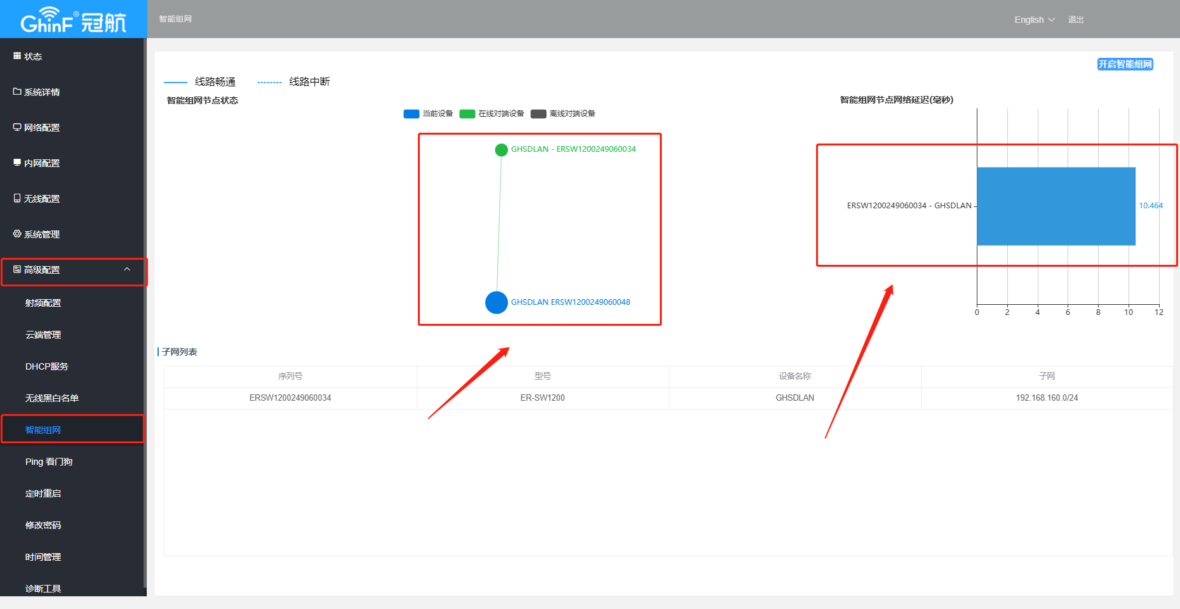Image resolution: width=1180 pixels, height=609 pixels.
Task: Toggle 离线对端设备 legend item
Action: coord(563,114)
